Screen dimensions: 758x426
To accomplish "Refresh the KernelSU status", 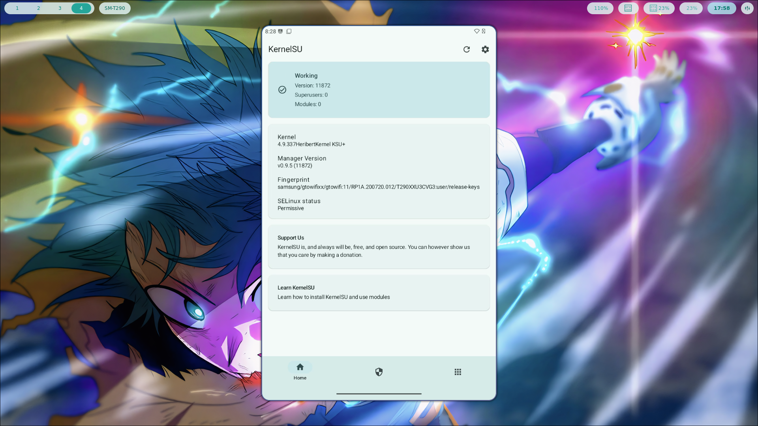I will pos(467,49).
